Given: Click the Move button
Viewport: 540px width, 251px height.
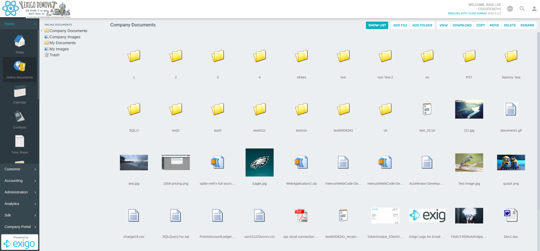Looking at the screenshot, I should [x=494, y=25].
